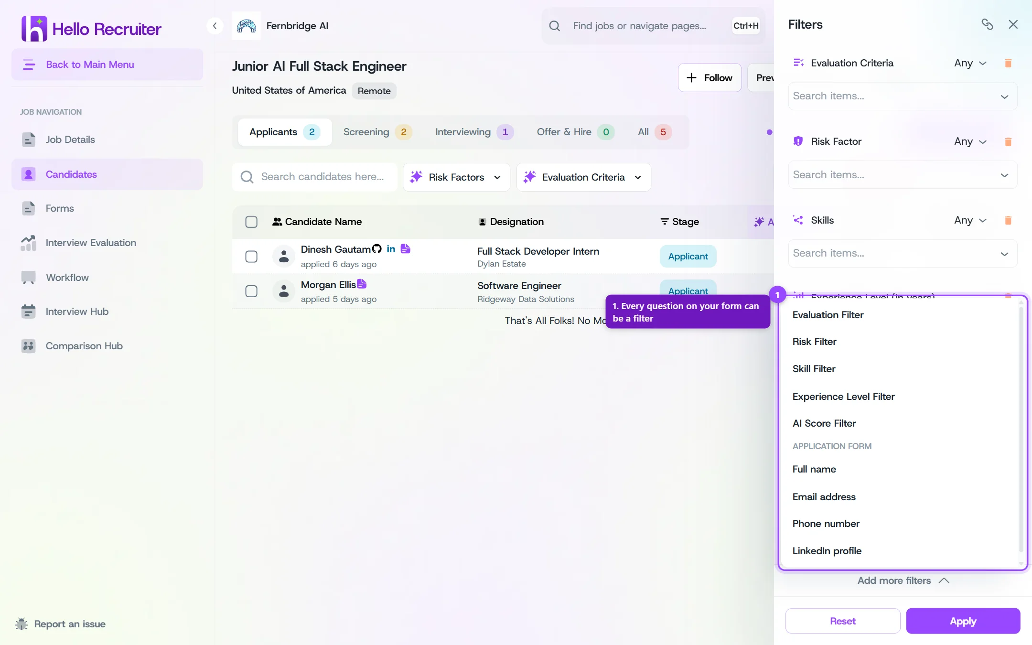1032x645 pixels.
Task: Expand Skills search items combo box
Action: point(902,253)
